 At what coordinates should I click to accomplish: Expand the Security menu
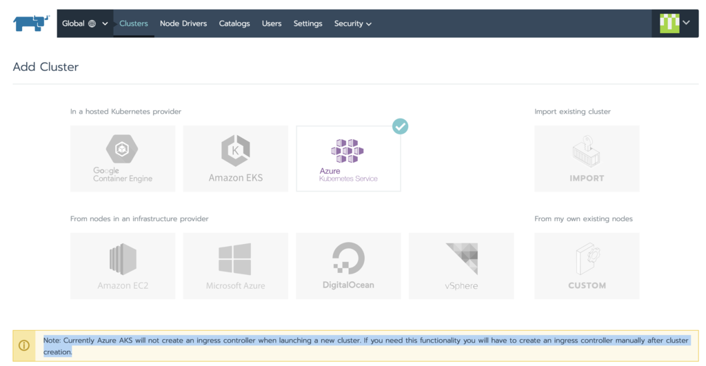352,23
